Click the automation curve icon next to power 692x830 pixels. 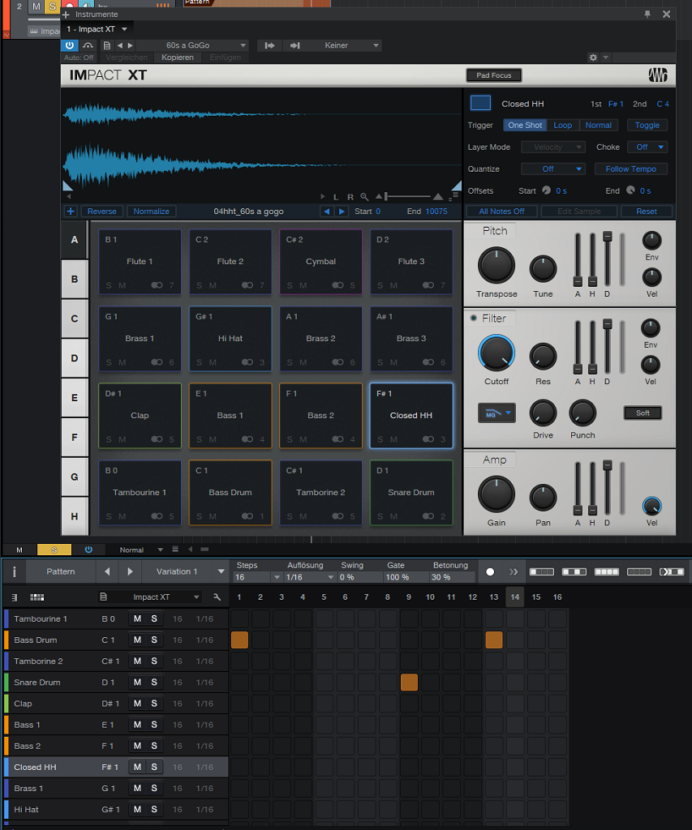(88, 45)
